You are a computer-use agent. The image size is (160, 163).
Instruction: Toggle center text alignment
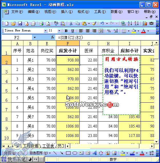tap(88, 31)
